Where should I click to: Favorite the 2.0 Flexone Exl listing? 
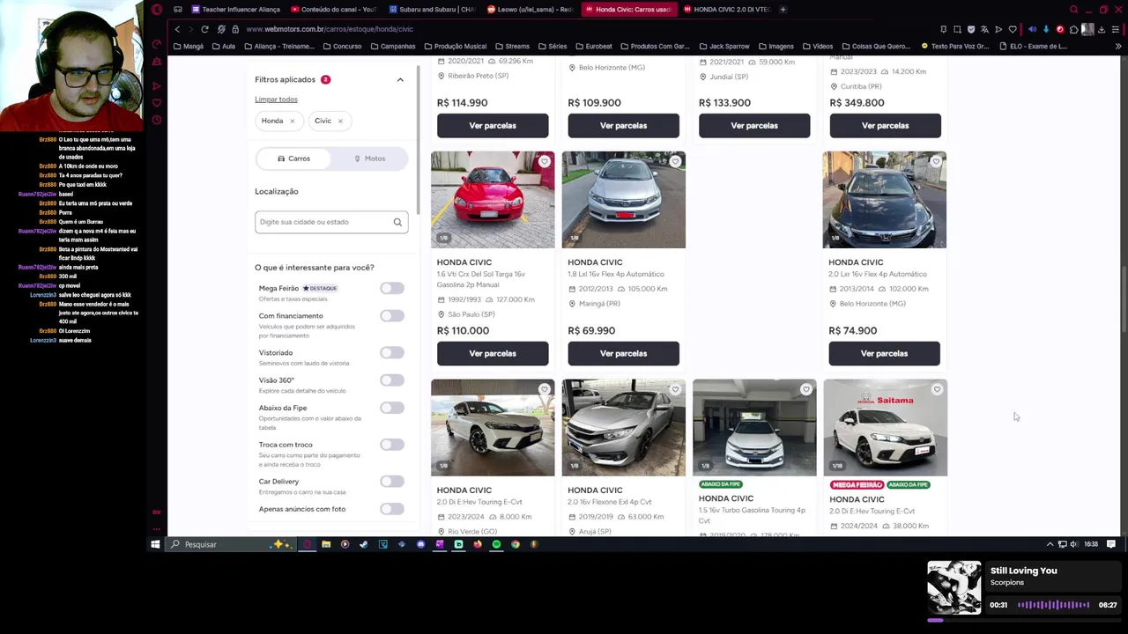(675, 389)
